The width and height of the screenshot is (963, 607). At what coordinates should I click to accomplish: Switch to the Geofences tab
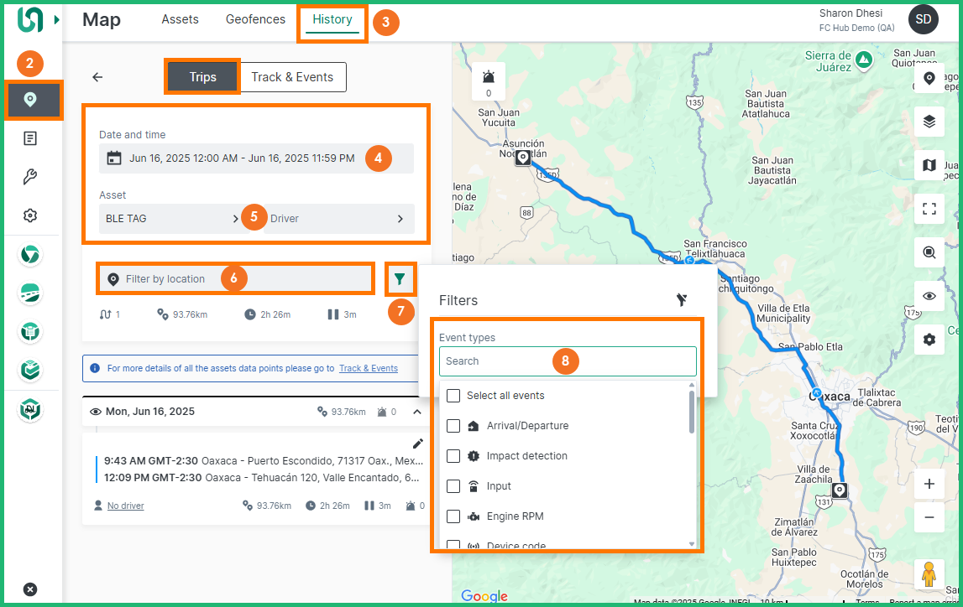[x=255, y=19]
